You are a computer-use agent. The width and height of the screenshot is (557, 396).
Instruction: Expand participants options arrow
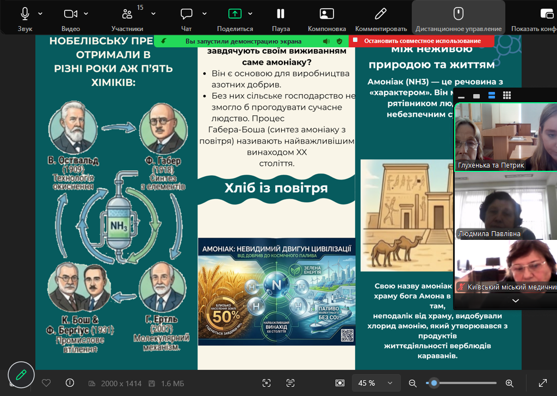[153, 14]
